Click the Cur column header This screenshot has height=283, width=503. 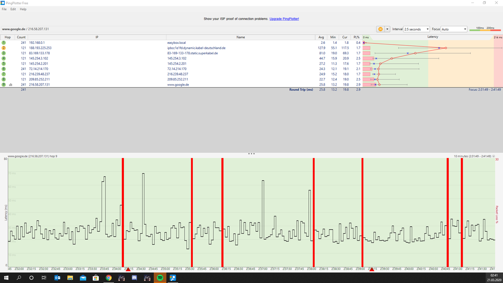[344, 37]
